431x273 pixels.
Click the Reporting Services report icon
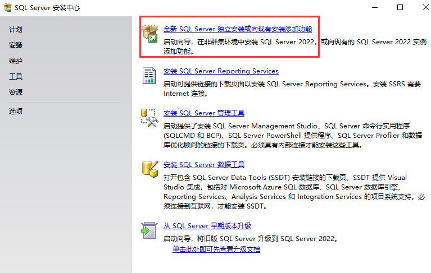(149, 76)
